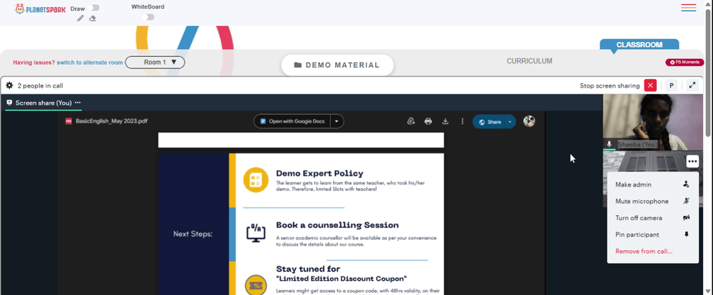Print the PDF with printer icon
The image size is (713, 295).
click(428, 121)
